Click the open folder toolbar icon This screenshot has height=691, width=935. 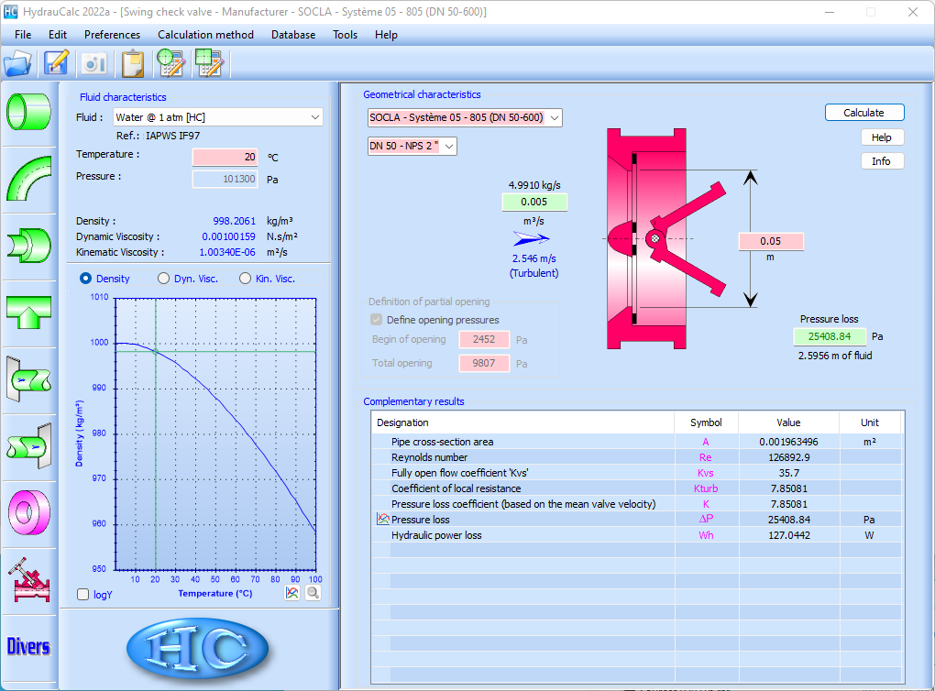pos(17,63)
